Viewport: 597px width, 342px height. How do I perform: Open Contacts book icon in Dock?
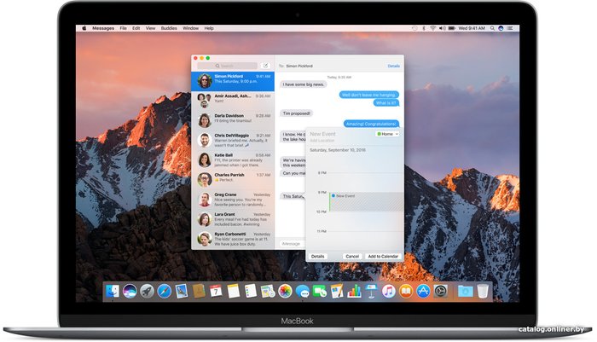(x=199, y=292)
